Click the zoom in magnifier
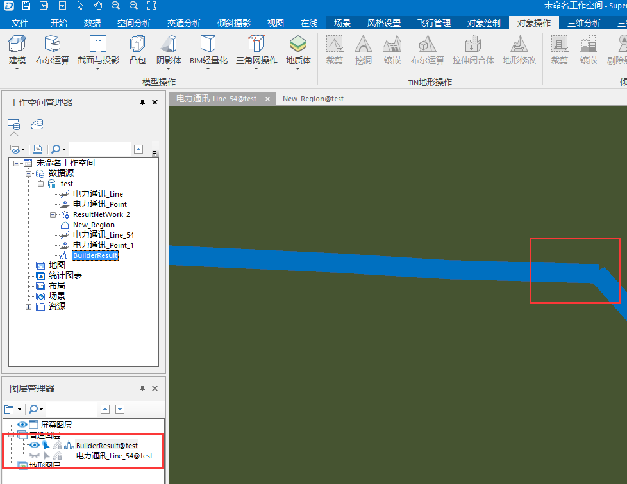Image resolution: width=627 pixels, height=484 pixels. click(x=115, y=5)
